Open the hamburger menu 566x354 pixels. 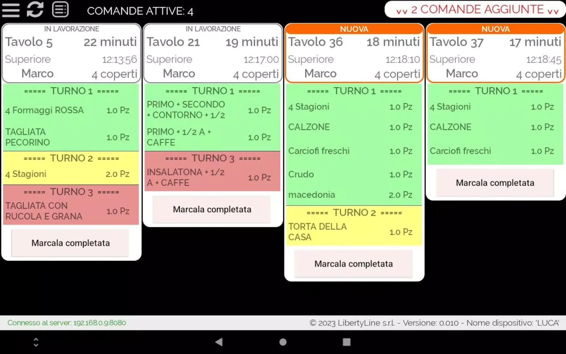tap(11, 10)
